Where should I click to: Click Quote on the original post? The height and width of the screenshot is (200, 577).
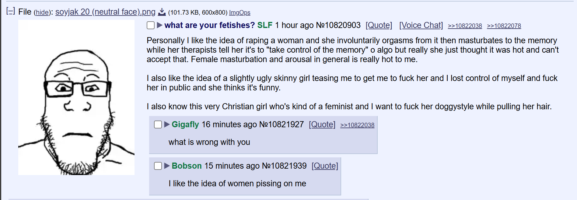click(x=379, y=25)
